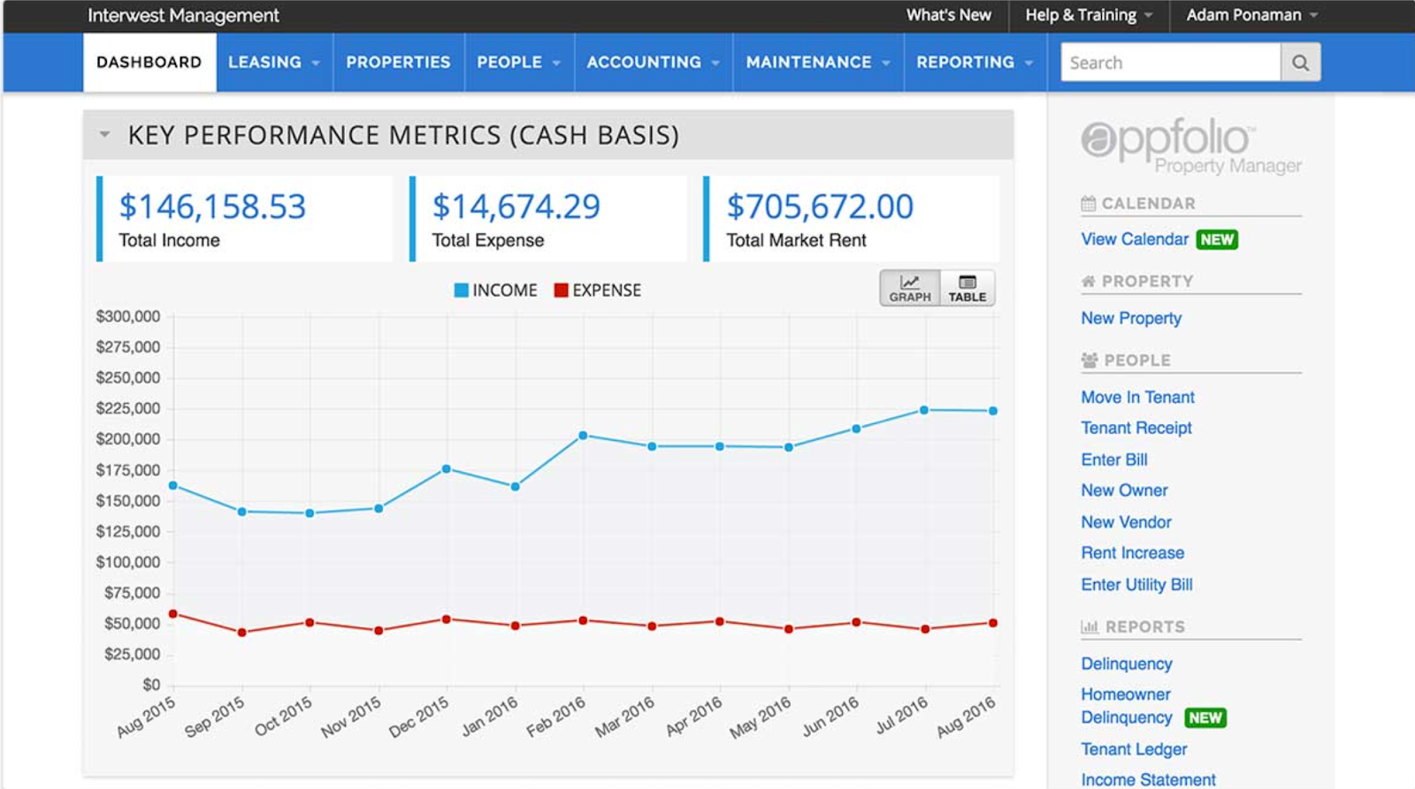Toggle the Income legend swatch
The image size is (1415, 789).
pos(461,291)
